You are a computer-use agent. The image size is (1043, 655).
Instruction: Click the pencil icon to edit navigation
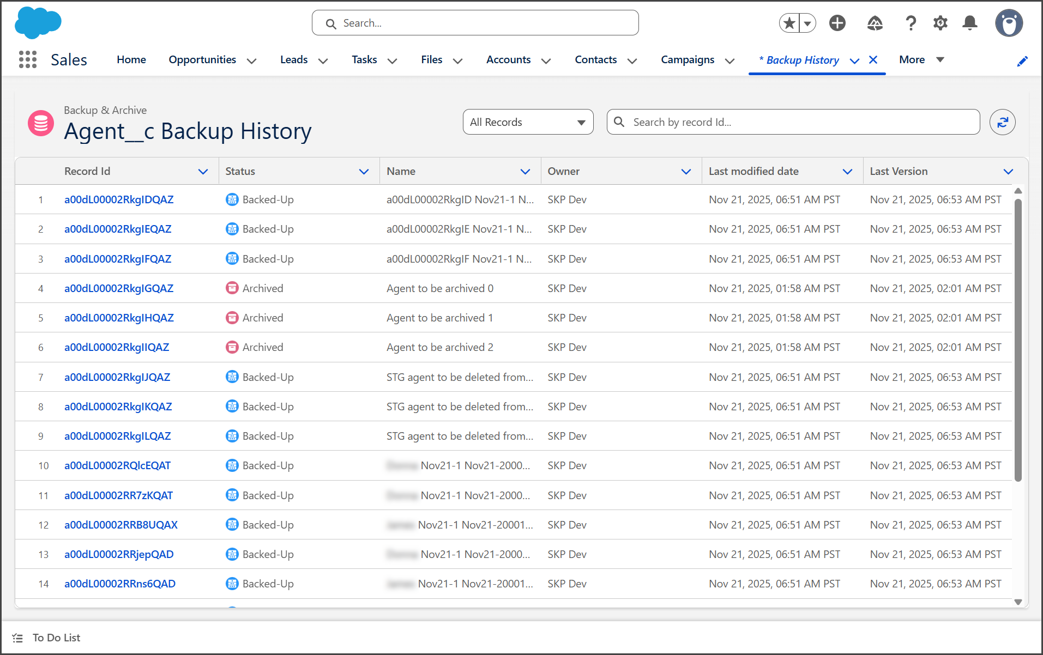click(x=1022, y=61)
